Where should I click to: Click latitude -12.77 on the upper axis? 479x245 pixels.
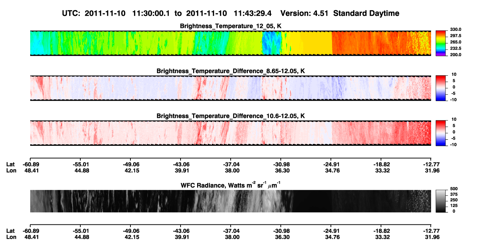coord(431,164)
